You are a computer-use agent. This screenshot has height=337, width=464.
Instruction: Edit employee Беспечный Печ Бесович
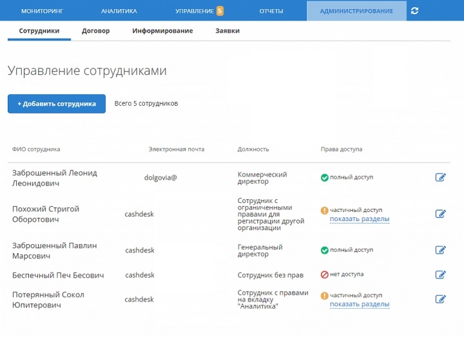440,274
